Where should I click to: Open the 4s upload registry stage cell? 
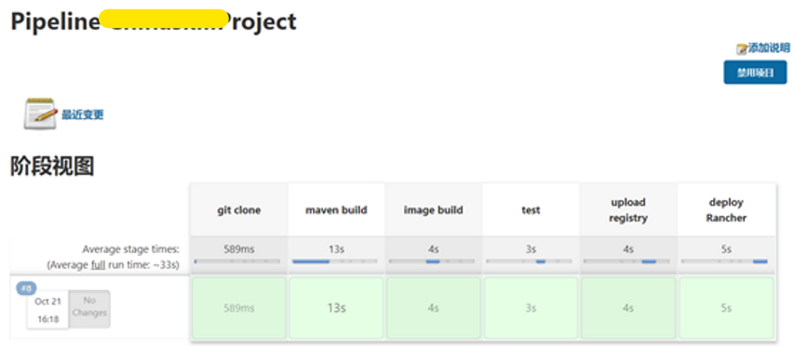pos(628,308)
